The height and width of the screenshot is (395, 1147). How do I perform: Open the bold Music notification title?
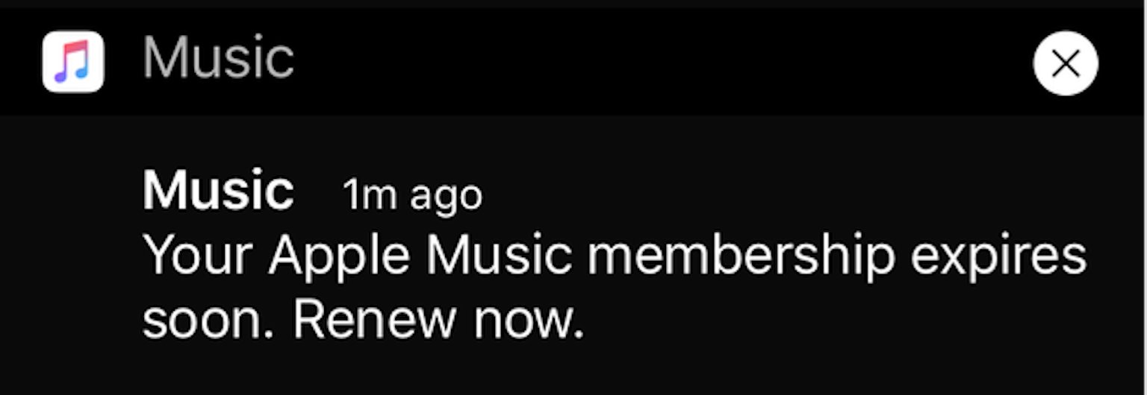coord(218,192)
